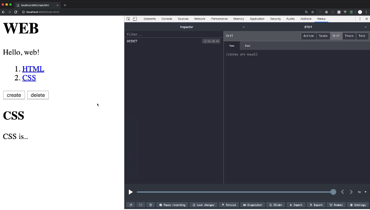The image size is (370, 210).
Task: Open the CSS link
Action: pyautogui.click(x=29, y=78)
